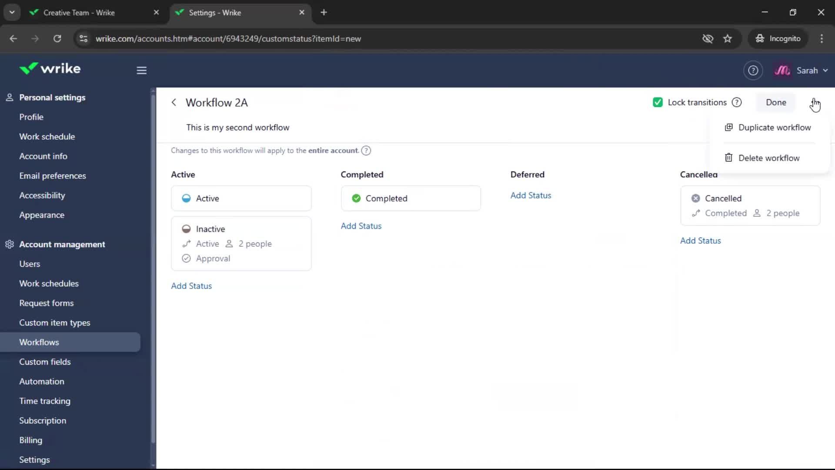The image size is (835, 470).
Task: Click the Duplicate workflow icon
Action: pyautogui.click(x=728, y=127)
